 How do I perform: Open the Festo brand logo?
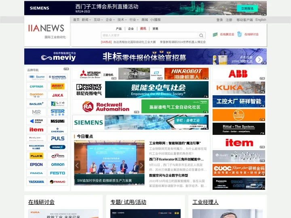click(57, 173)
